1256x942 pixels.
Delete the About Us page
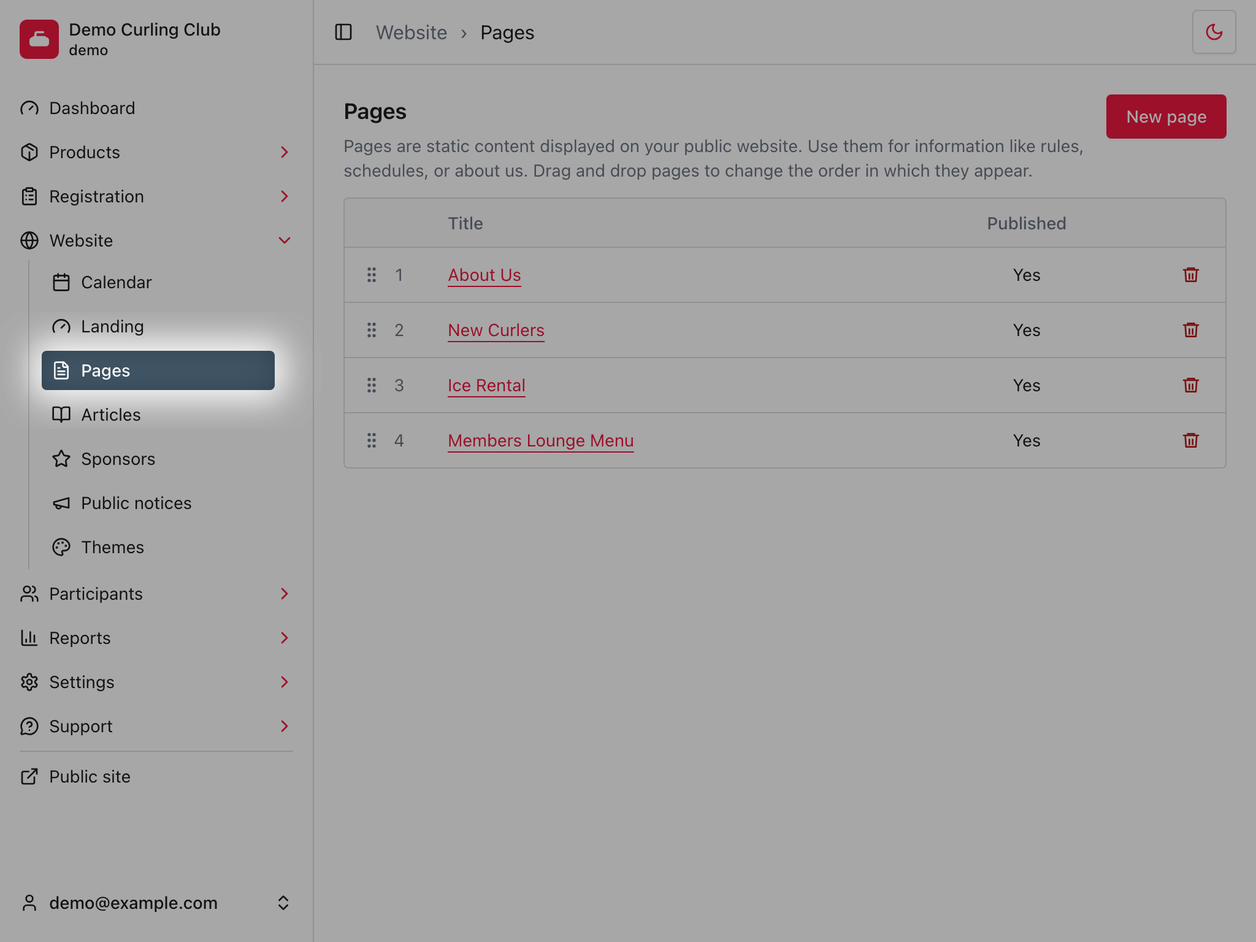(1190, 275)
